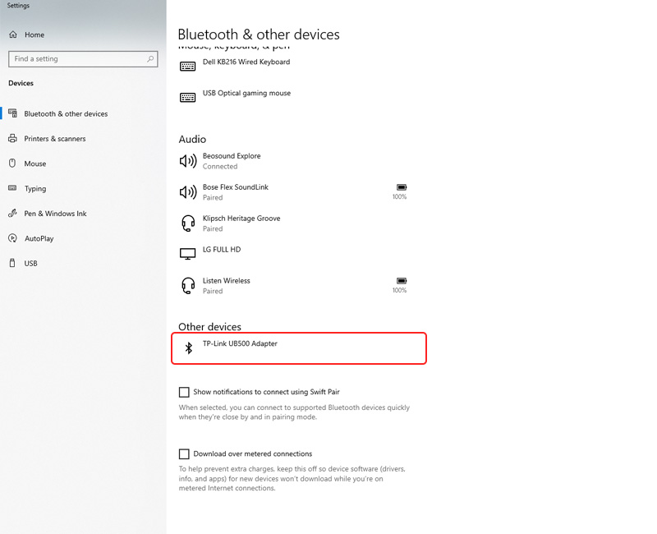Click the battery icon of Bose Flex SoundLink
The height and width of the screenshot is (534, 657).
402,187
